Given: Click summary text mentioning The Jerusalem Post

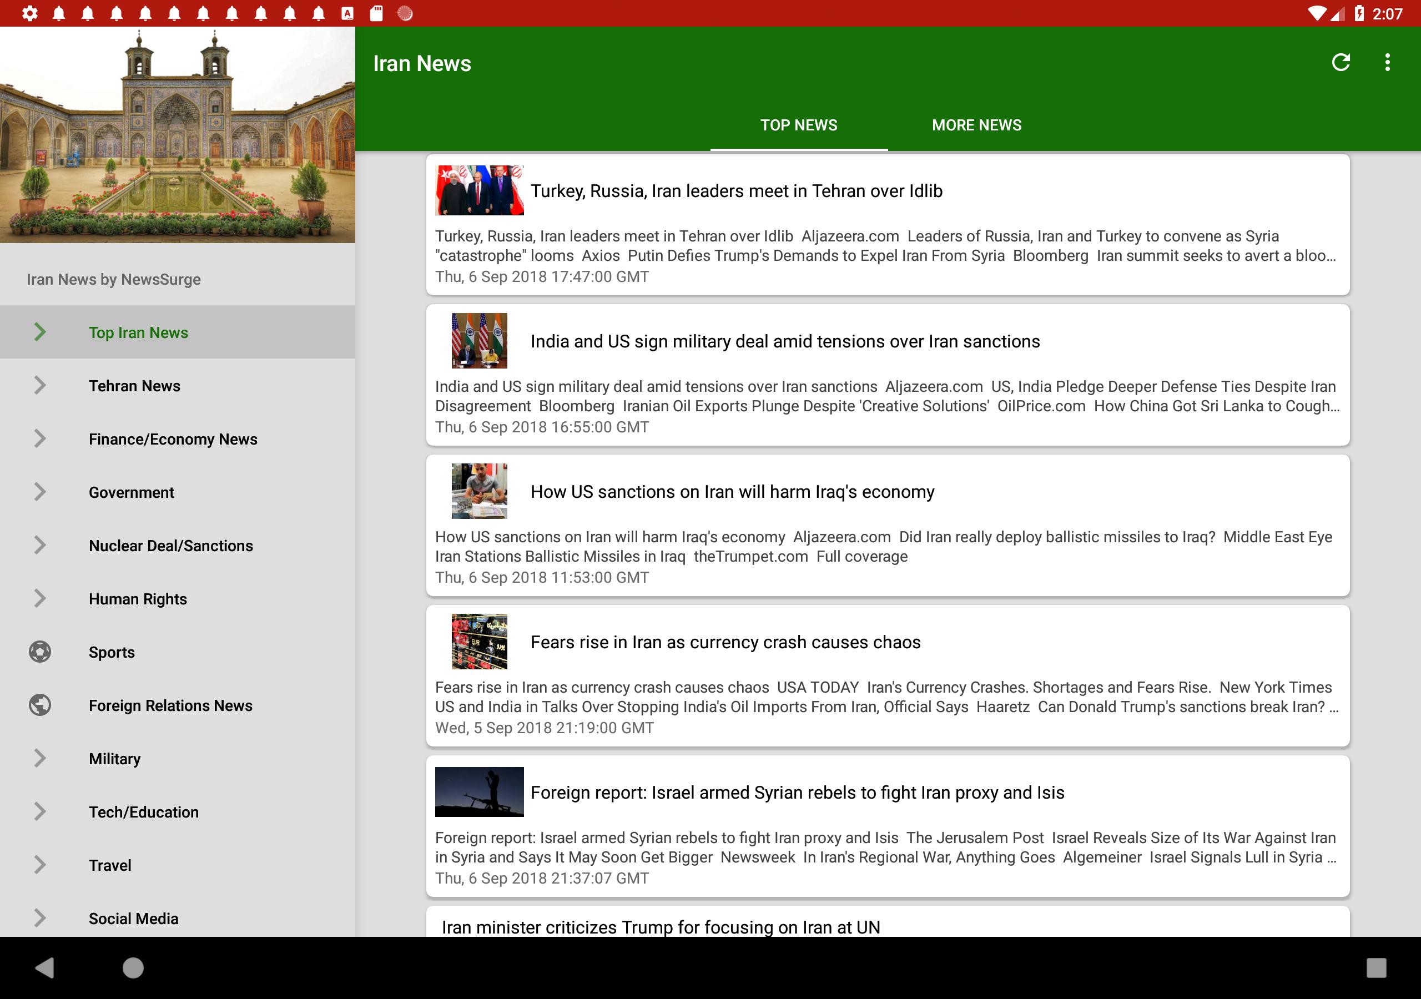Looking at the screenshot, I should point(886,847).
